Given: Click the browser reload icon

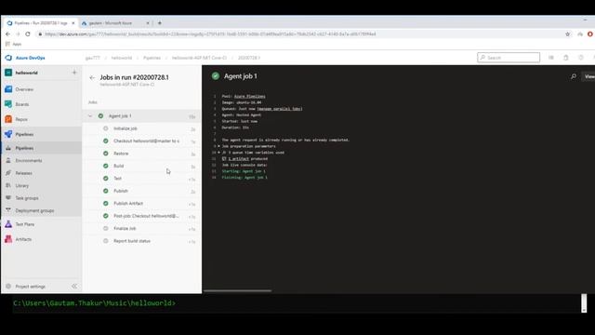Looking at the screenshot, I should pyautogui.click(x=28, y=34).
